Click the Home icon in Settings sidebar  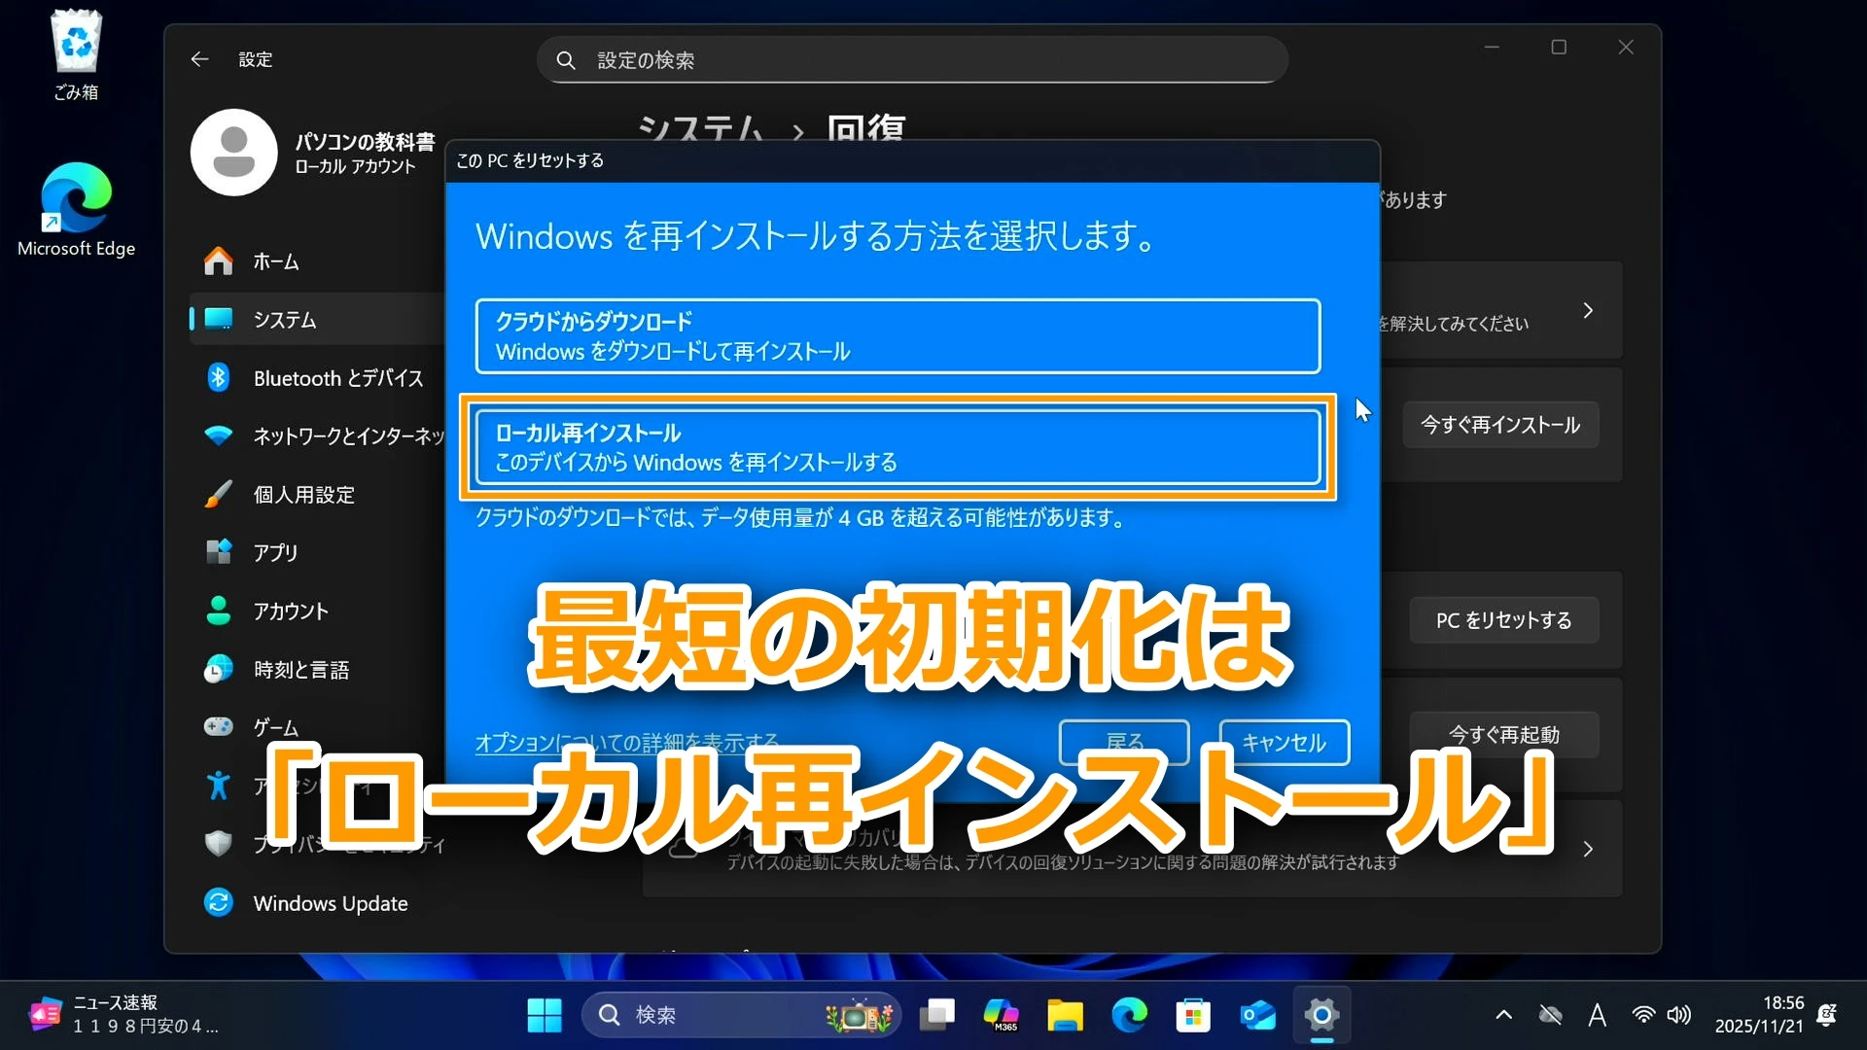pos(219,262)
